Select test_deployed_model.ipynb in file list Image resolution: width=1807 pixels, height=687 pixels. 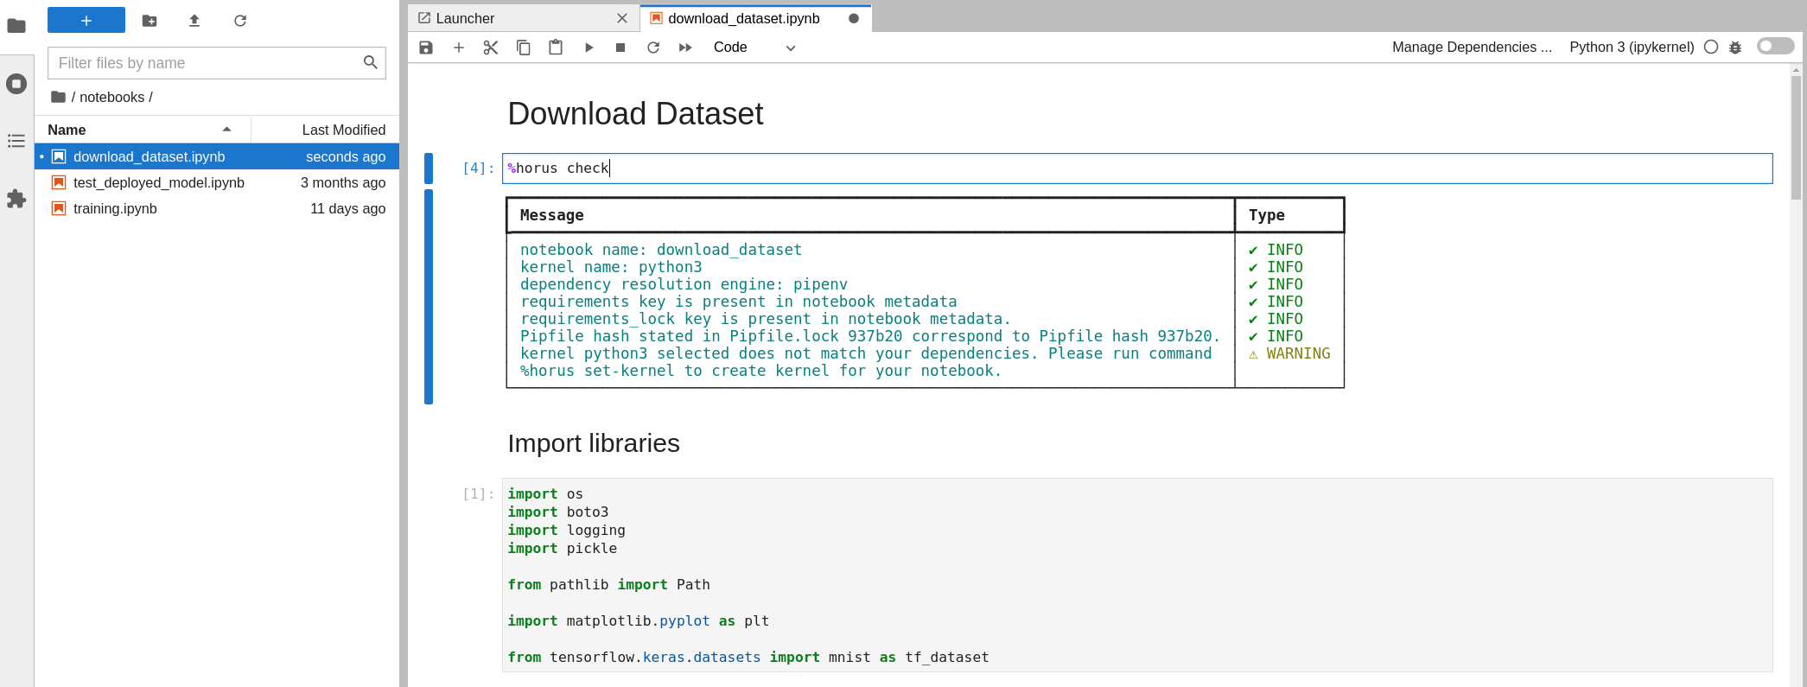point(217,182)
